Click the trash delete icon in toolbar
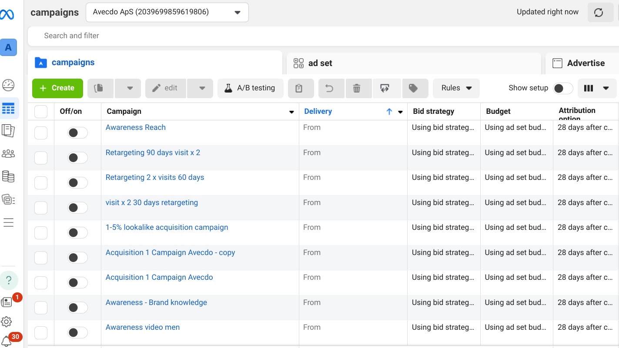This screenshot has width=619, height=348. [x=357, y=88]
